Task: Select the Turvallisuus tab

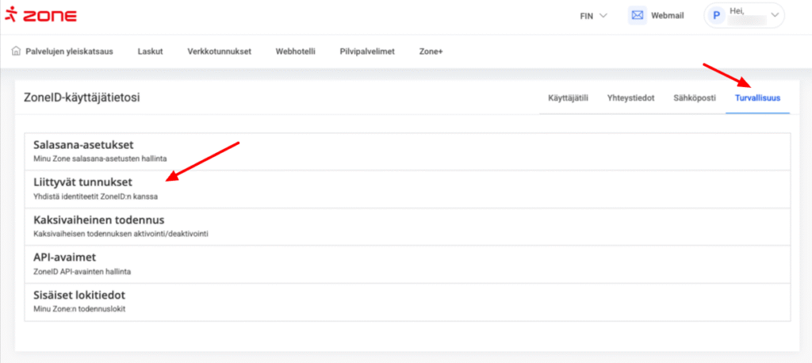Action: [756, 98]
